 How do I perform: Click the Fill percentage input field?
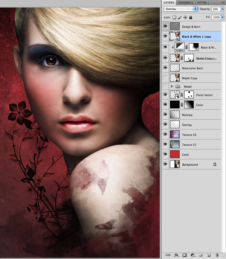pyautogui.click(x=216, y=17)
